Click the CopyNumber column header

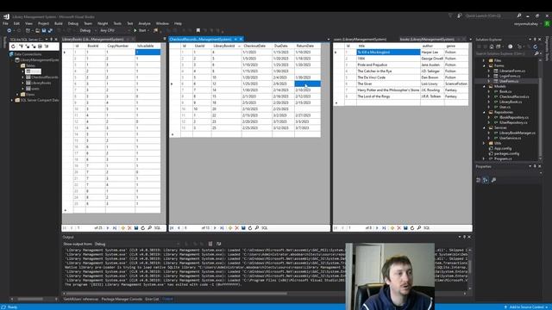click(x=120, y=46)
